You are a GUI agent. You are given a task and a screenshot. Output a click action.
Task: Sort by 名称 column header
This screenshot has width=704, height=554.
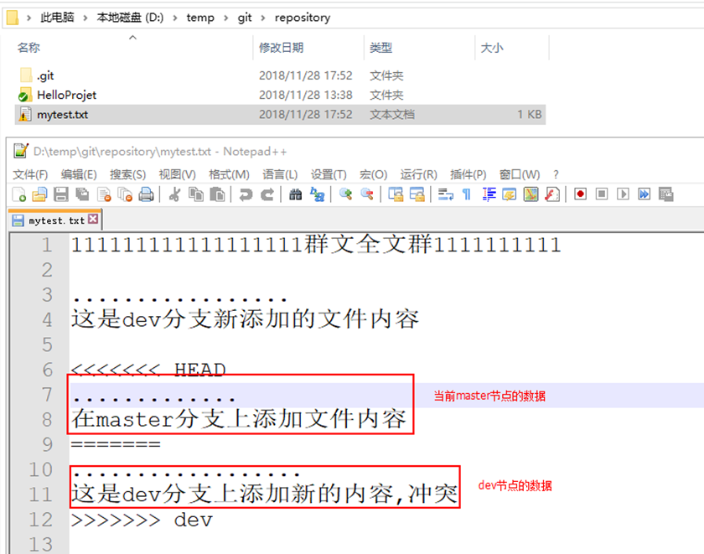tap(28, 48)
